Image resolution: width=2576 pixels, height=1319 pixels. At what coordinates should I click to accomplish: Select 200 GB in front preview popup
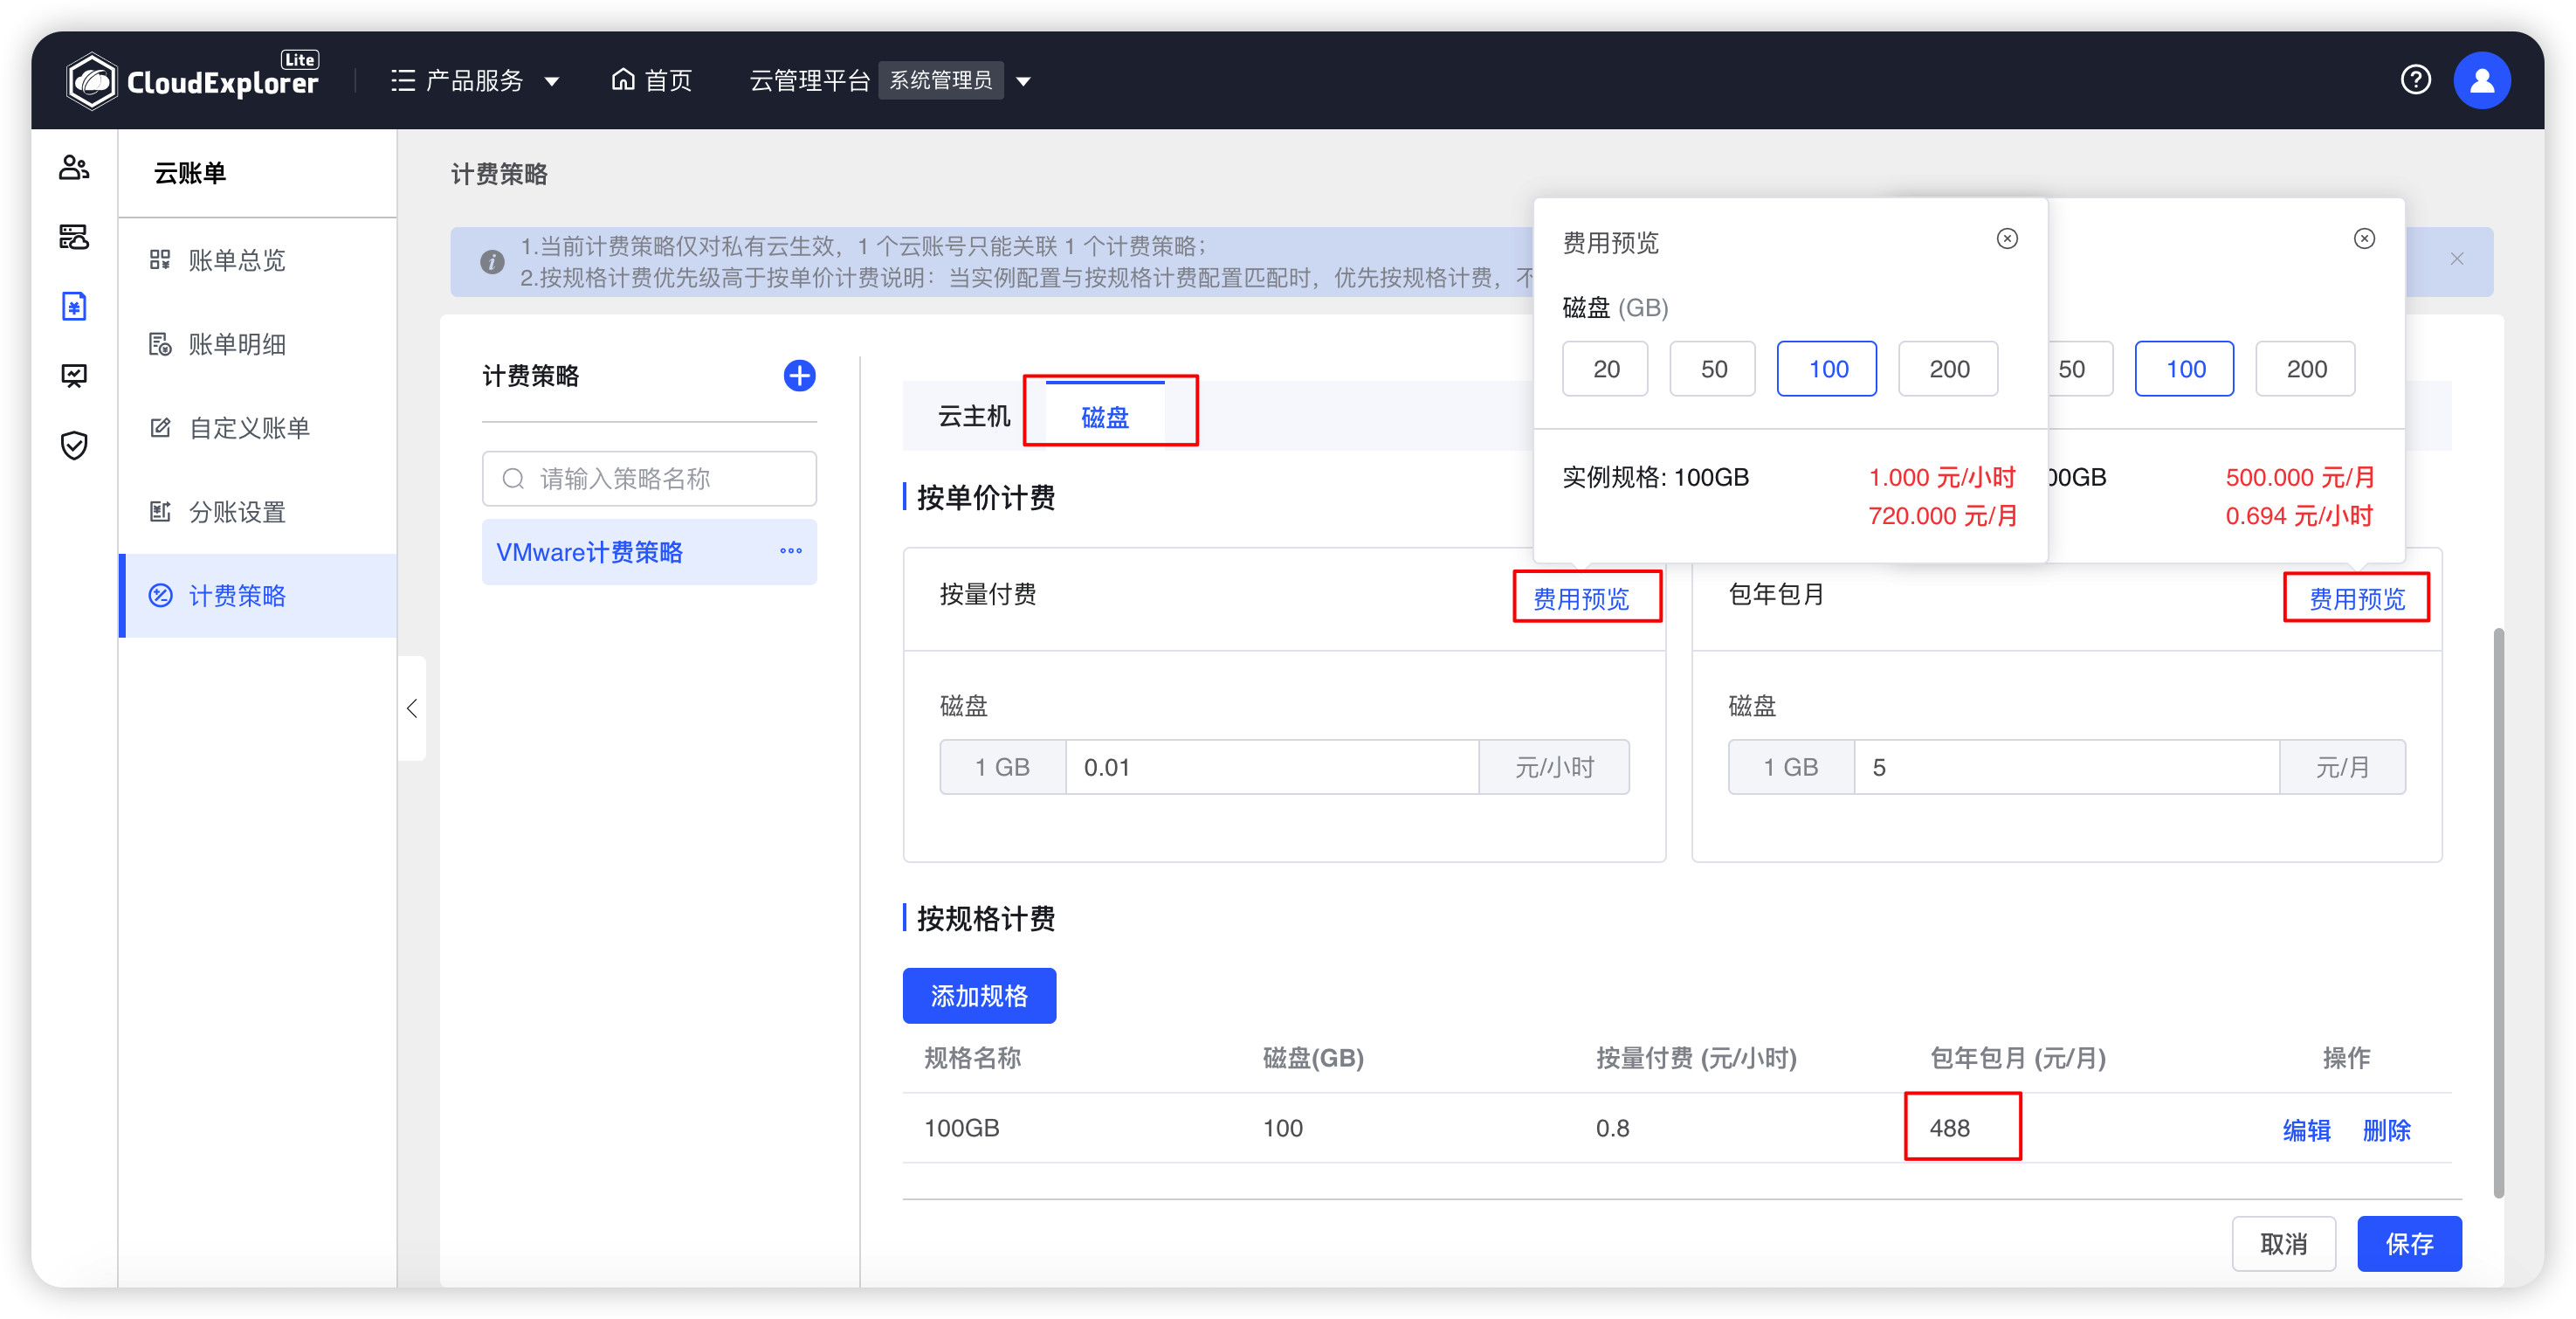1948,369
